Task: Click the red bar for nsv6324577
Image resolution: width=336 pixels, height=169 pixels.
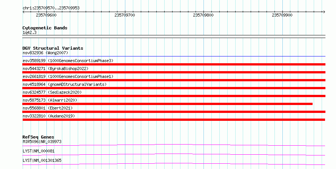Action: tap(174, 96)
